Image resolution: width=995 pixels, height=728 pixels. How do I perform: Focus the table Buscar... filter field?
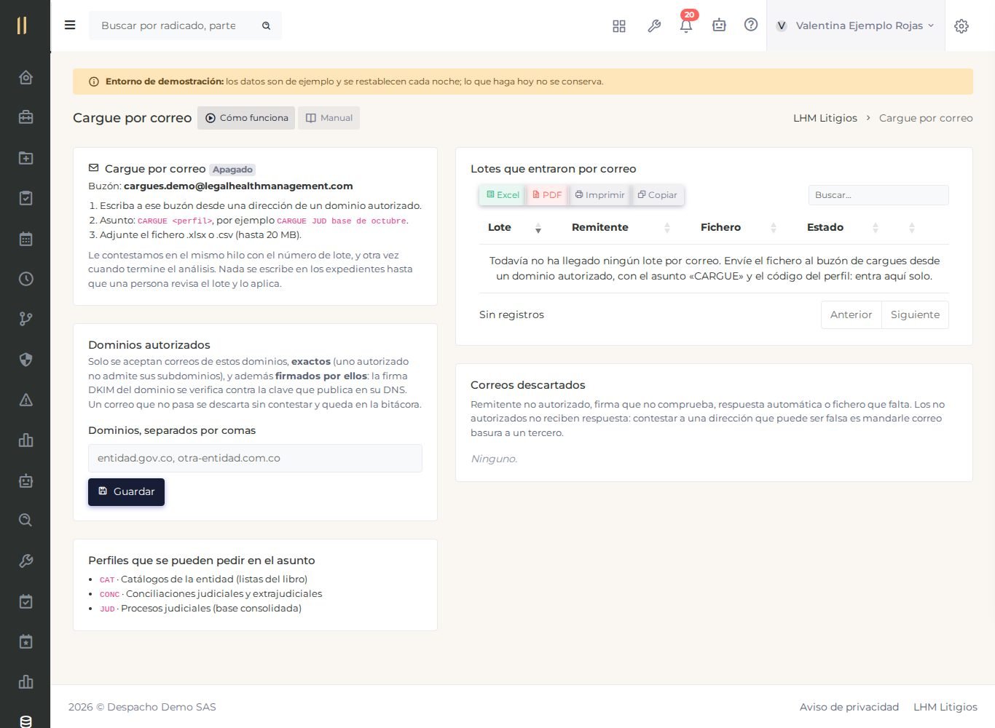click(x=878, y=195)
